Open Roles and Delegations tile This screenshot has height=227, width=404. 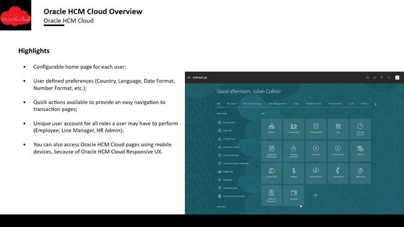click(271, 195)
